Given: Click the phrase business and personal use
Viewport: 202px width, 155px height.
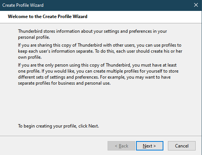Looking at the screenshot, I should 84,83.
